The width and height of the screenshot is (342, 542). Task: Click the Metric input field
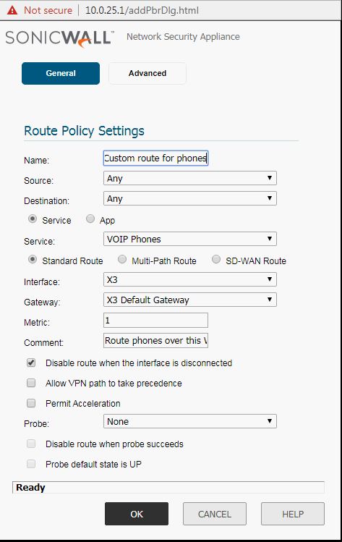pos(155,321)
